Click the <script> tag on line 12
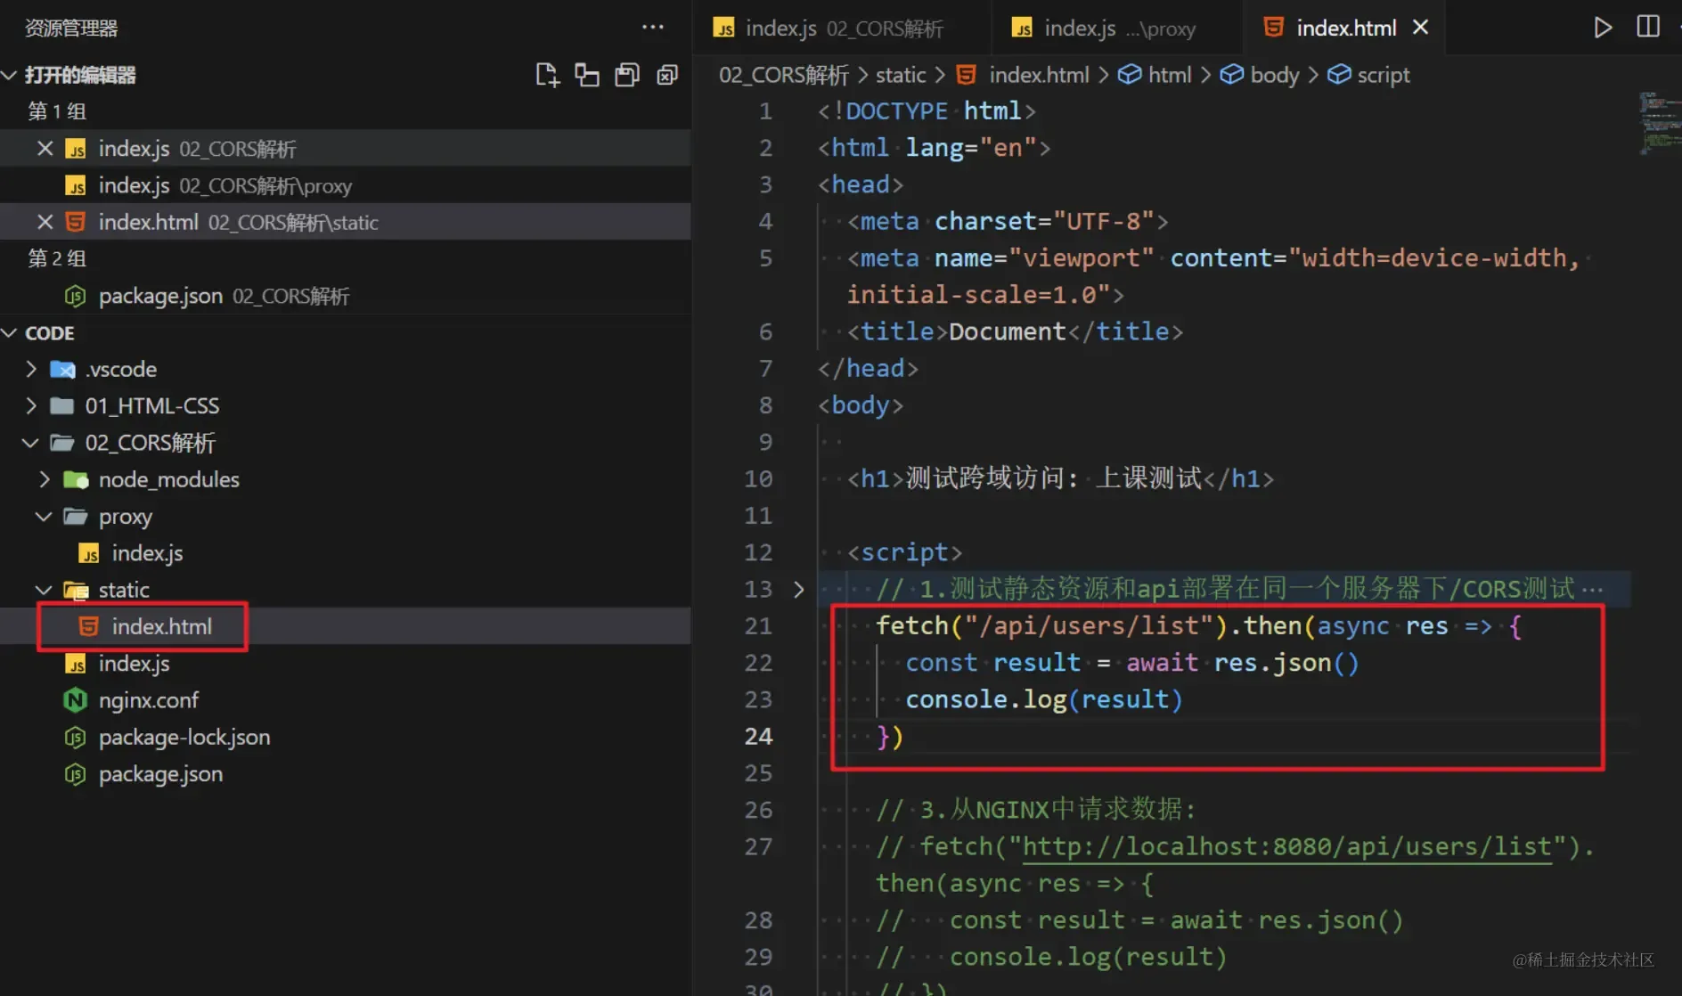Image resolution: width=1682 pixels, height=996 pixels. (904, 552)
